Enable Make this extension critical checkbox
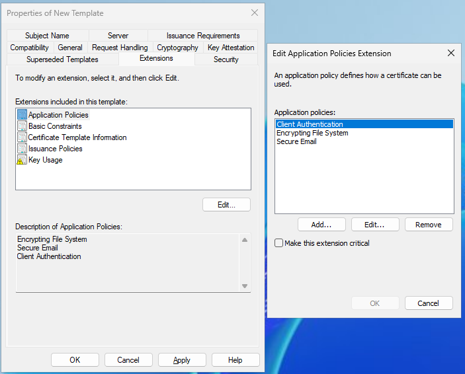 pyautogui.click(x=279, y=243)
